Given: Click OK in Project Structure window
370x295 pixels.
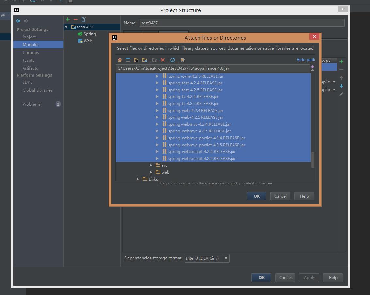Looking at the screenshot, I should 262,278.
